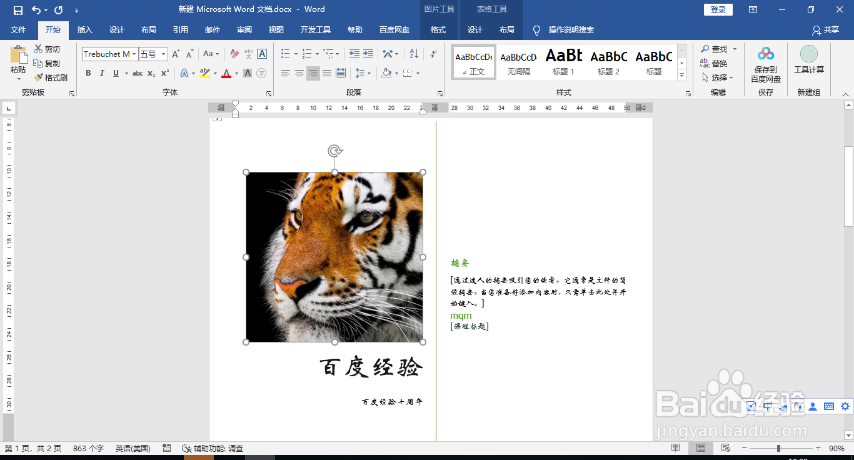Click the zoom slider handle
The image size is (854, 460).
point(778,448)
